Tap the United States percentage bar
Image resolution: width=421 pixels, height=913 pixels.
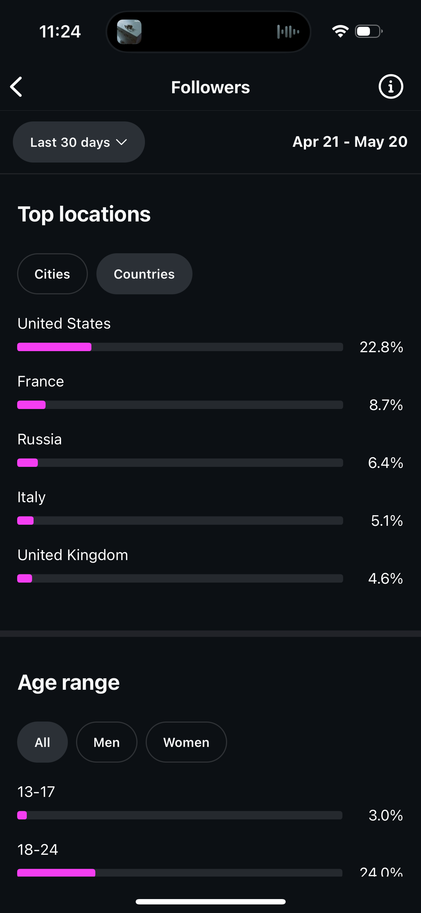[180, 347]
